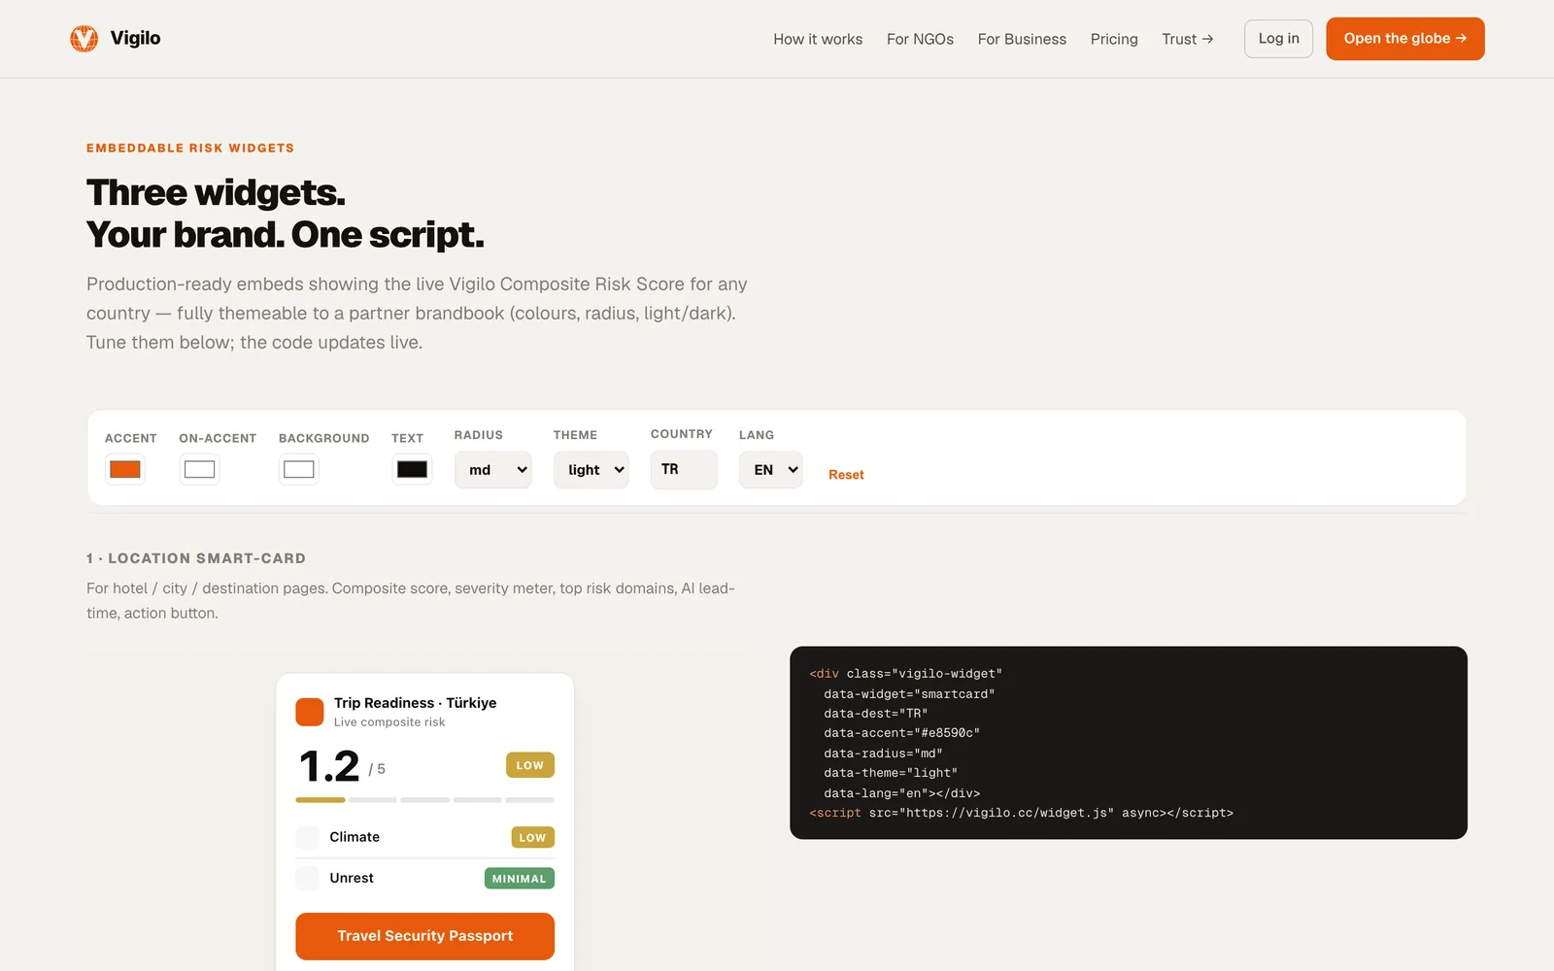Click the '1 · LOCATION SMART-CARD' heading
The width and height of the screenshot is (1554, 971).
pos(196,558)
